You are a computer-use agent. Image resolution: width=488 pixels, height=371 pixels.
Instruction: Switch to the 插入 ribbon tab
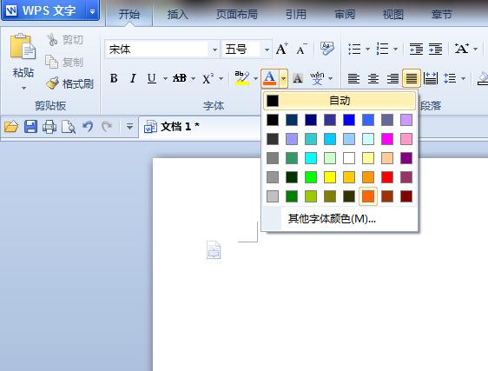[178, 14]
